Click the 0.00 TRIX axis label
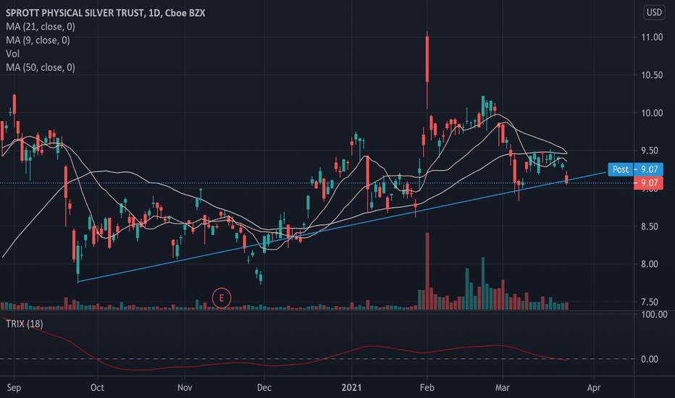This screenshot has width=675, height=398. click(650, 359)
